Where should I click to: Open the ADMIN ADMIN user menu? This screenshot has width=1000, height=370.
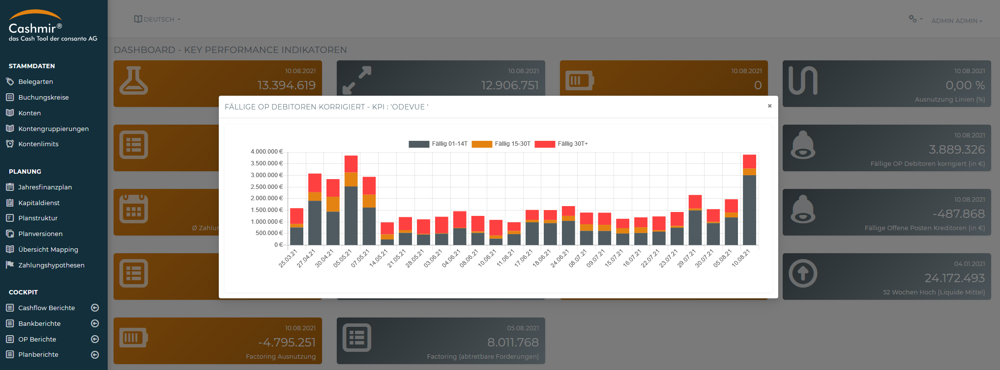(957, 21)
